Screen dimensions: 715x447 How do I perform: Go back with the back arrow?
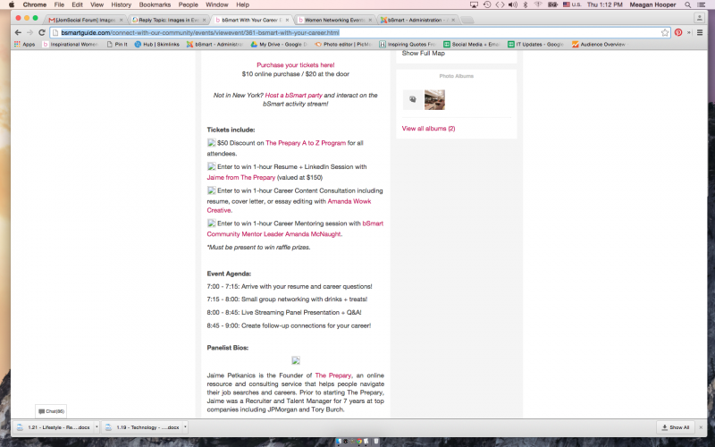tap(18, 32)
